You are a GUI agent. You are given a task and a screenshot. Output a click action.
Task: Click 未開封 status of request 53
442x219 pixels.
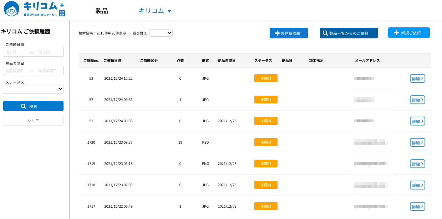(266, 78)
